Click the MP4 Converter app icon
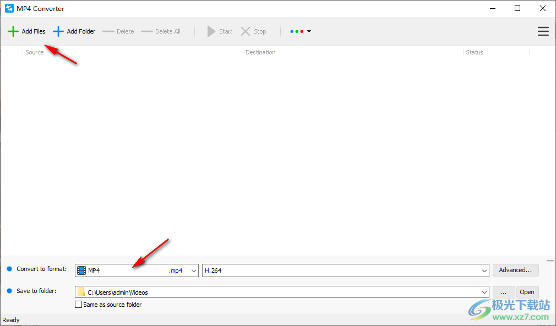 coord(9,8)
